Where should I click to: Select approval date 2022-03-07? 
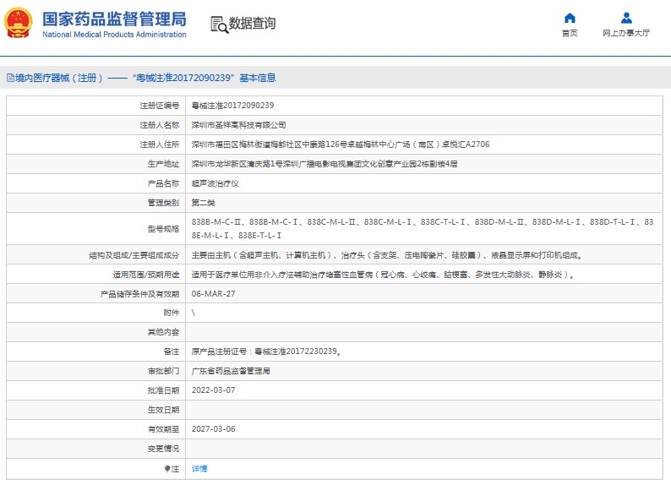pos(214,390)
